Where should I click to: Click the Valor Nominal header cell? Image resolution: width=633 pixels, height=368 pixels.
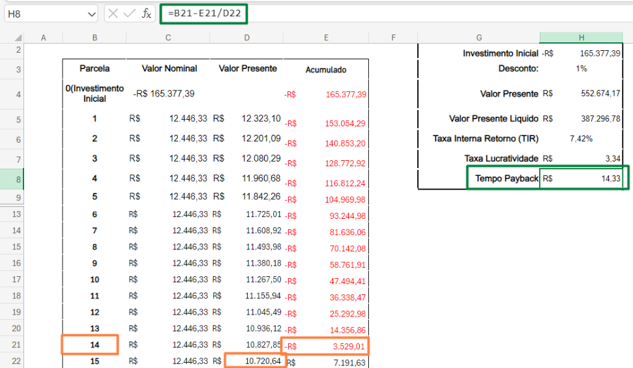[169, 68]
